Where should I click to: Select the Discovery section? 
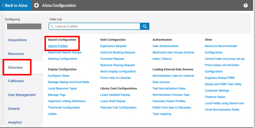15,67
